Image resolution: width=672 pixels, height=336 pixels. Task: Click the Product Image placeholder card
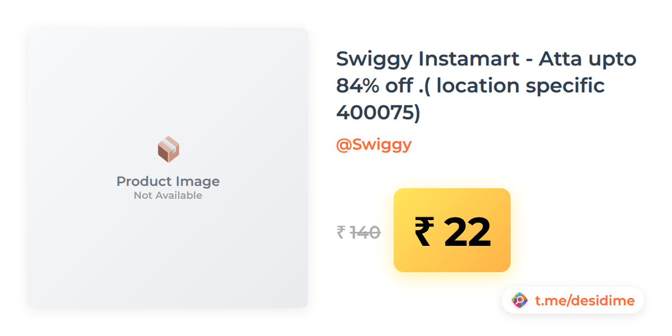coord(168,168)
